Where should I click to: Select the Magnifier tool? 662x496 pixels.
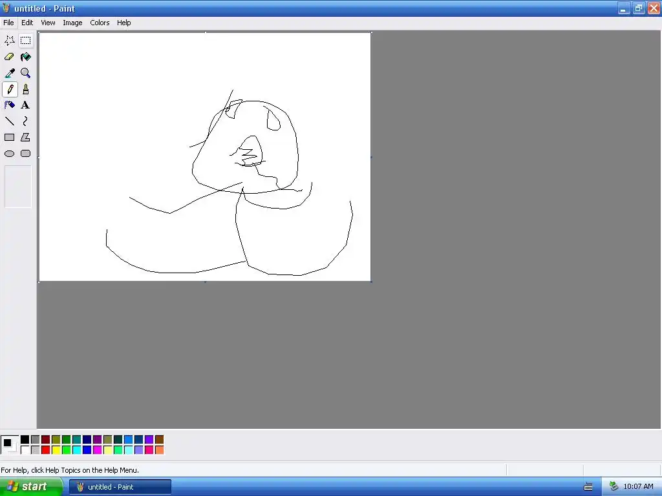26,73
